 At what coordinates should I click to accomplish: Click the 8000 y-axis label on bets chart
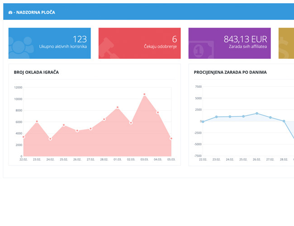pyautogui.click(x=19, y=111)
